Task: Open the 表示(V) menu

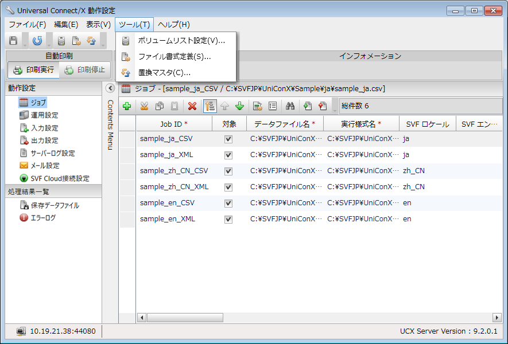Action: click(98, 25)
